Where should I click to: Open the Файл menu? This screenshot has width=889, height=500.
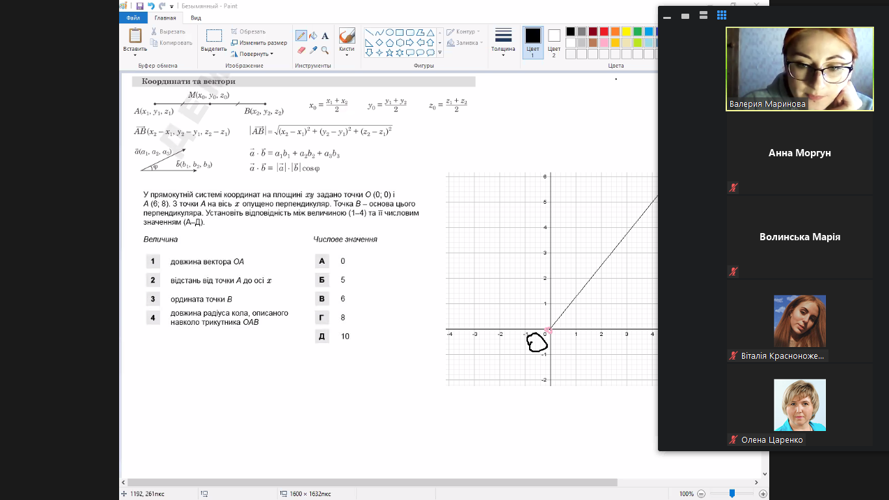coord(133,18)
